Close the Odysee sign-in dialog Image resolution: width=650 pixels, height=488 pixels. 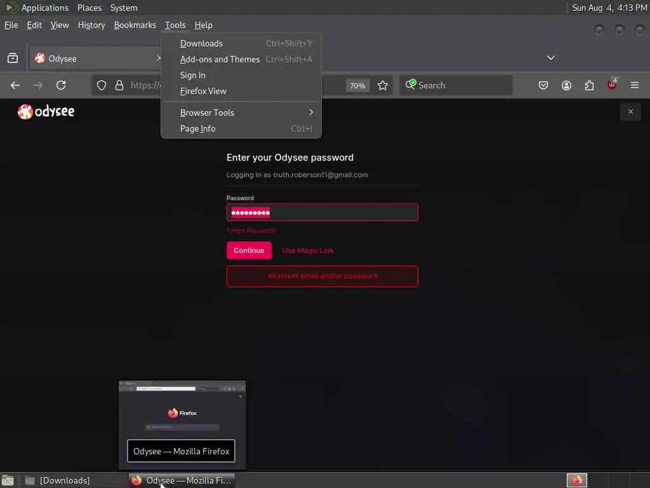pyautogui.click(x=630, y=112)
